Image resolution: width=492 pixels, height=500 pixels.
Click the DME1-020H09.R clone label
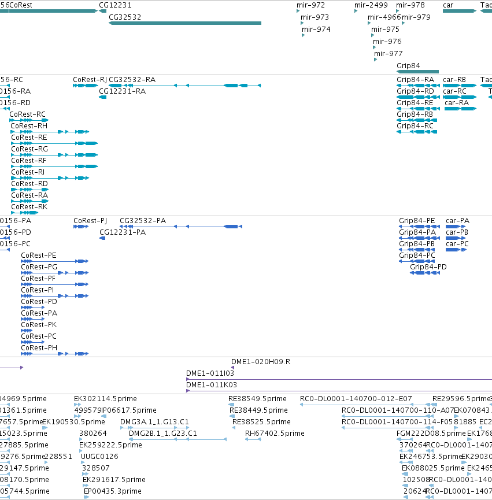(x=261, y=362)
